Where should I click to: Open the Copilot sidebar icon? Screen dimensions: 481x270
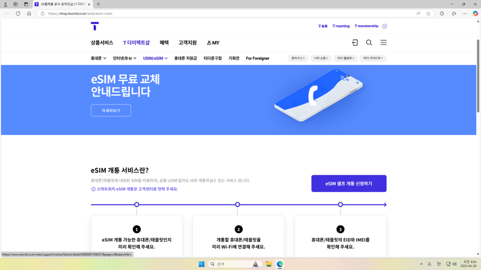[475, 13]
